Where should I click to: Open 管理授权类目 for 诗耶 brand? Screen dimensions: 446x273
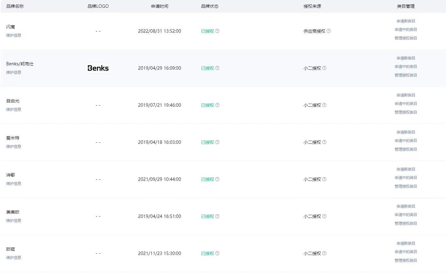(406, 186)
